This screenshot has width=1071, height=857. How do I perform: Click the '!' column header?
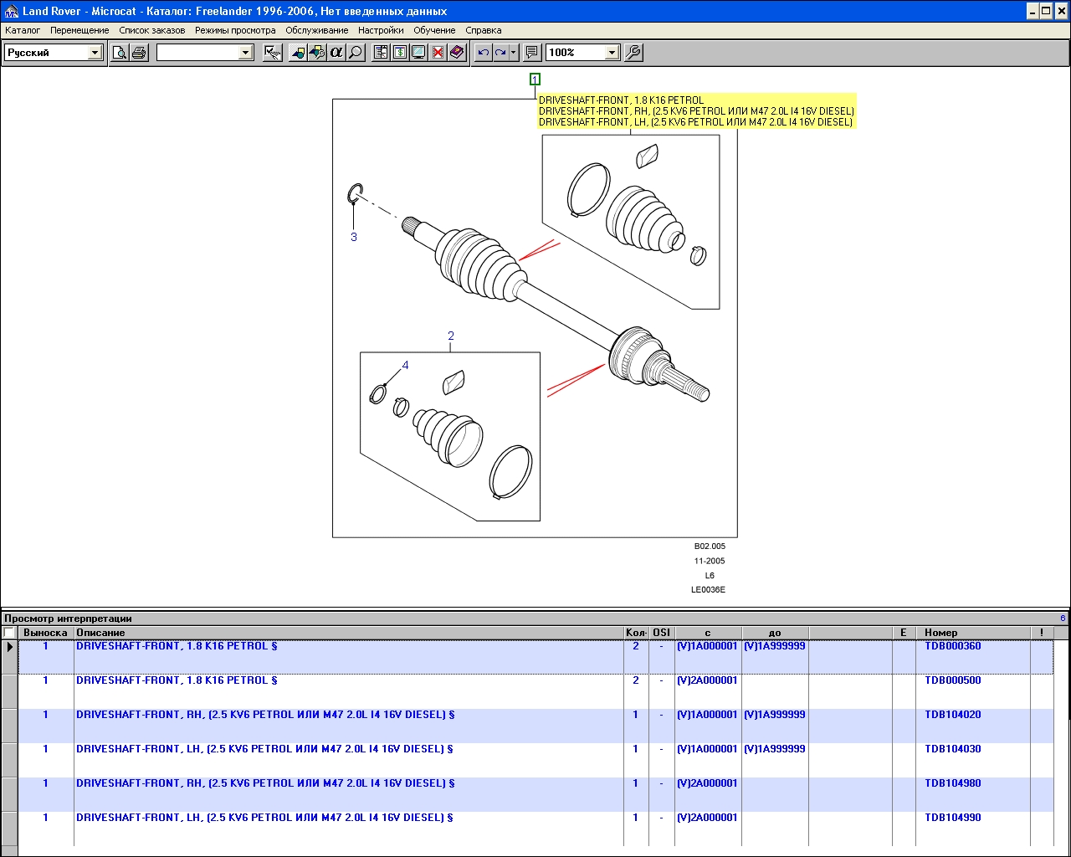[x=1042, y=633]
